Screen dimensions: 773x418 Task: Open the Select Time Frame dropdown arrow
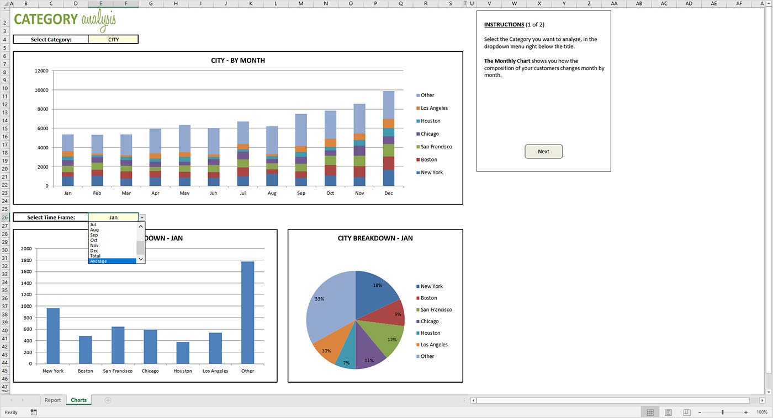pos(142,217)
